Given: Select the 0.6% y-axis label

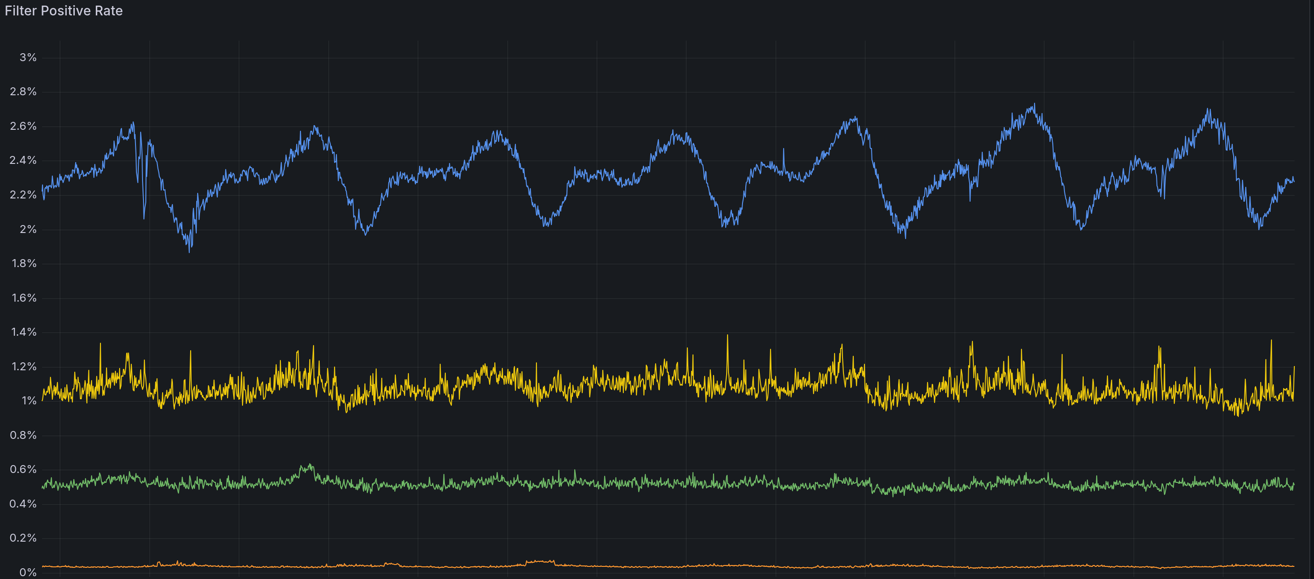Looking at the screenshot, I should [x=23, y=469].
